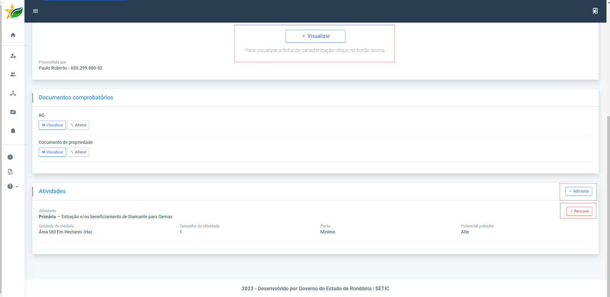This screenshot has width=610, height=297.
Task: Open the folder card icon in sidebar
Action: tap(13, 112)
